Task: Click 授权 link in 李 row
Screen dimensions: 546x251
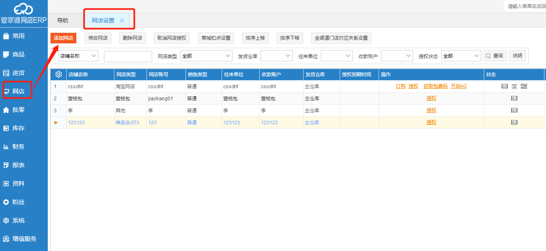Action: coord(432,110)
